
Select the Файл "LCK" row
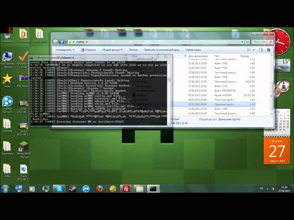pos(193,86)
